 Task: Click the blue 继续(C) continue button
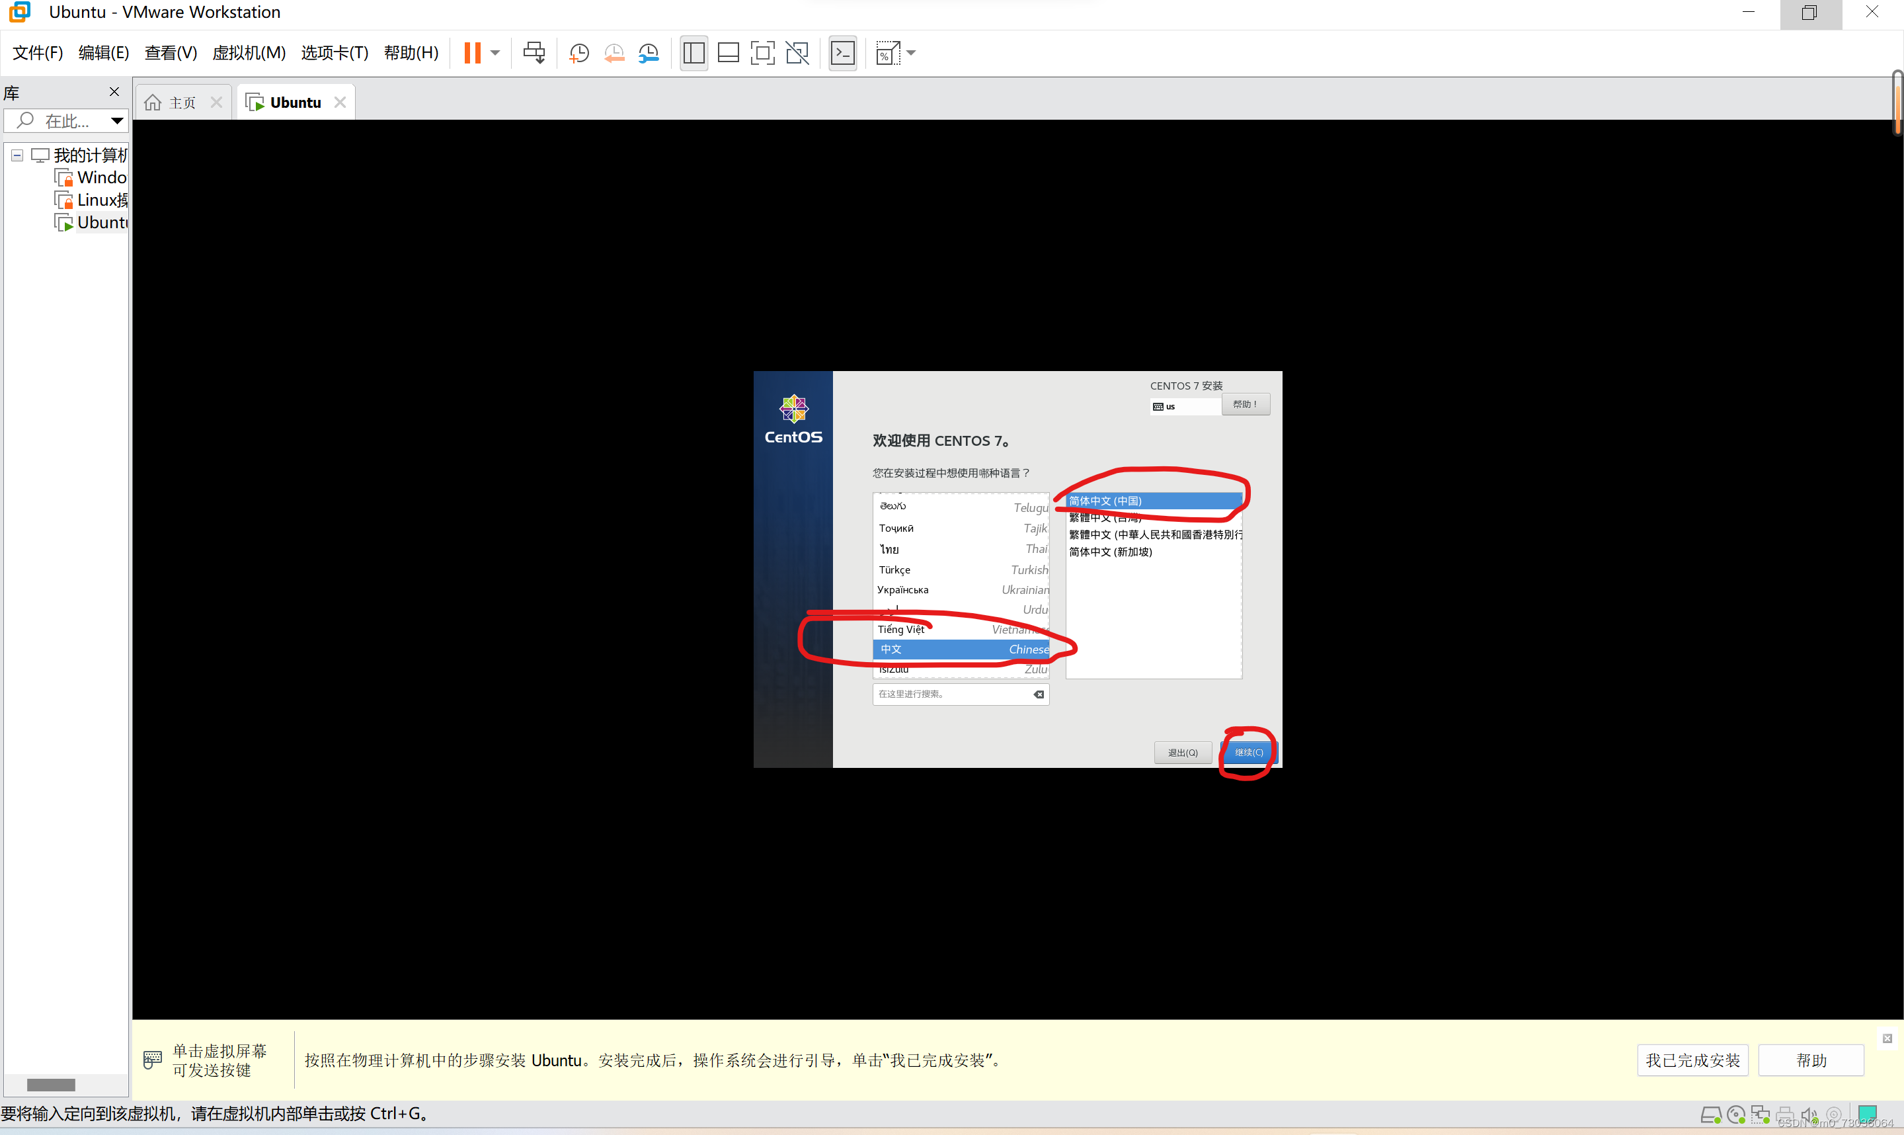click(1249, 753)
